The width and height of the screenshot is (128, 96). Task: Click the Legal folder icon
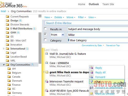coord(7,52)
